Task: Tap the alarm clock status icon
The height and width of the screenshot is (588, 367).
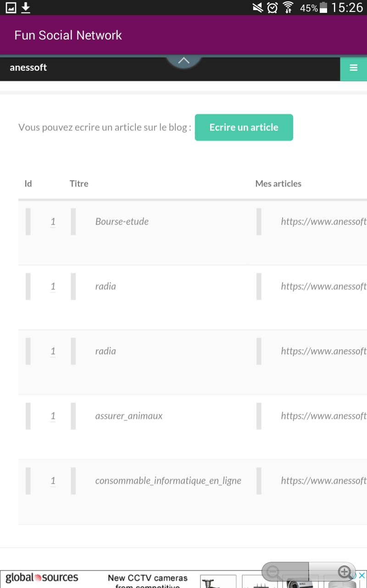Action: [272, 7]
